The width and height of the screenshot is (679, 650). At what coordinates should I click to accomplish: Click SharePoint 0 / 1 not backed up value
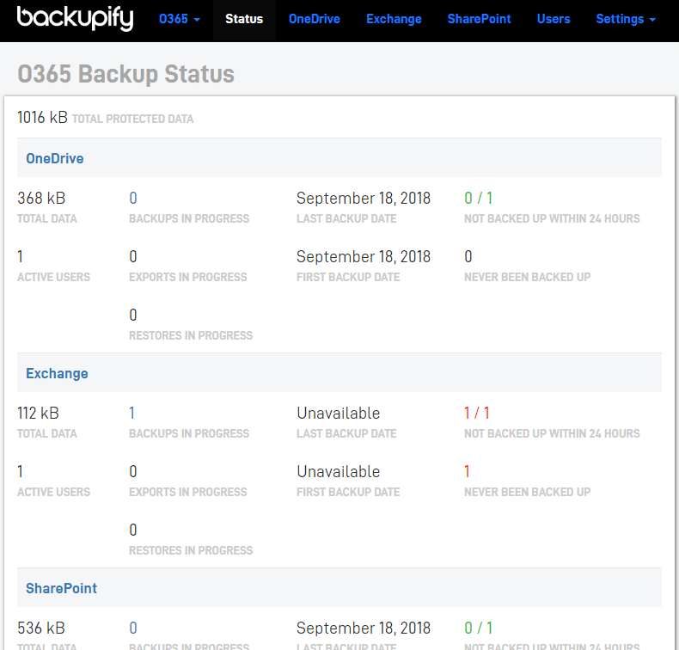coord(479,628)
